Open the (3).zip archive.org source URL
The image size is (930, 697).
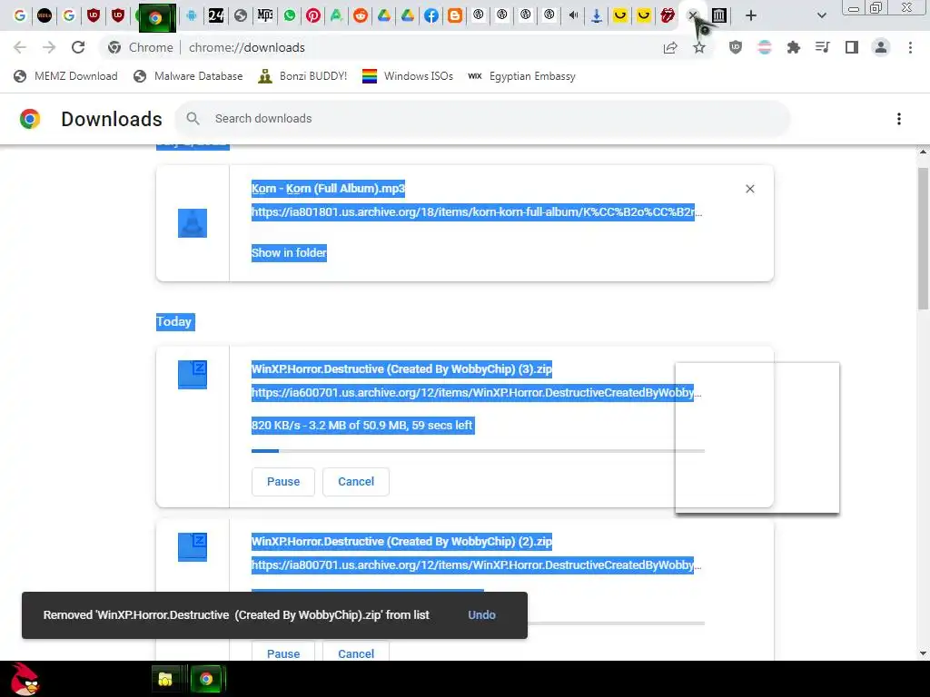(476, 393)
